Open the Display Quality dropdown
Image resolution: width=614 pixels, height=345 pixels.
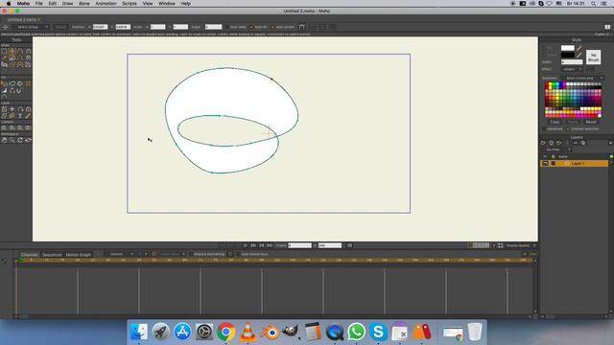coord(521,245)
